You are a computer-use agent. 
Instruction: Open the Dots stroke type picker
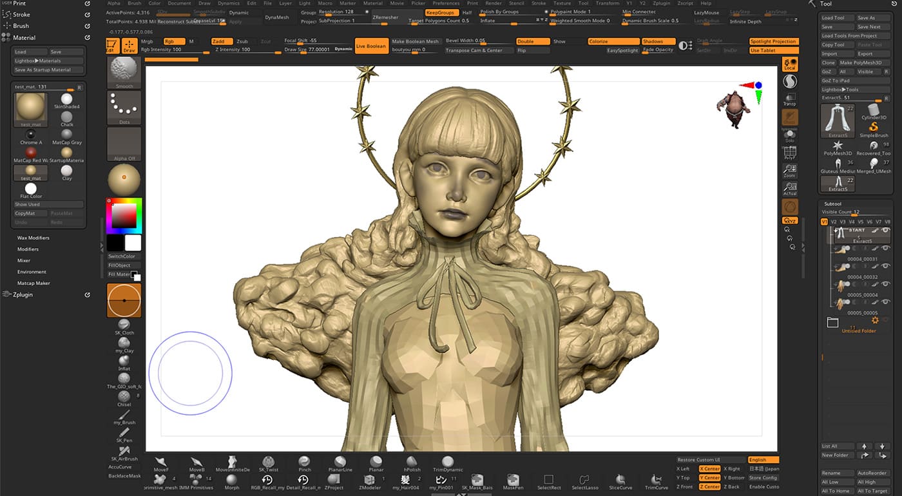(124, 108)
